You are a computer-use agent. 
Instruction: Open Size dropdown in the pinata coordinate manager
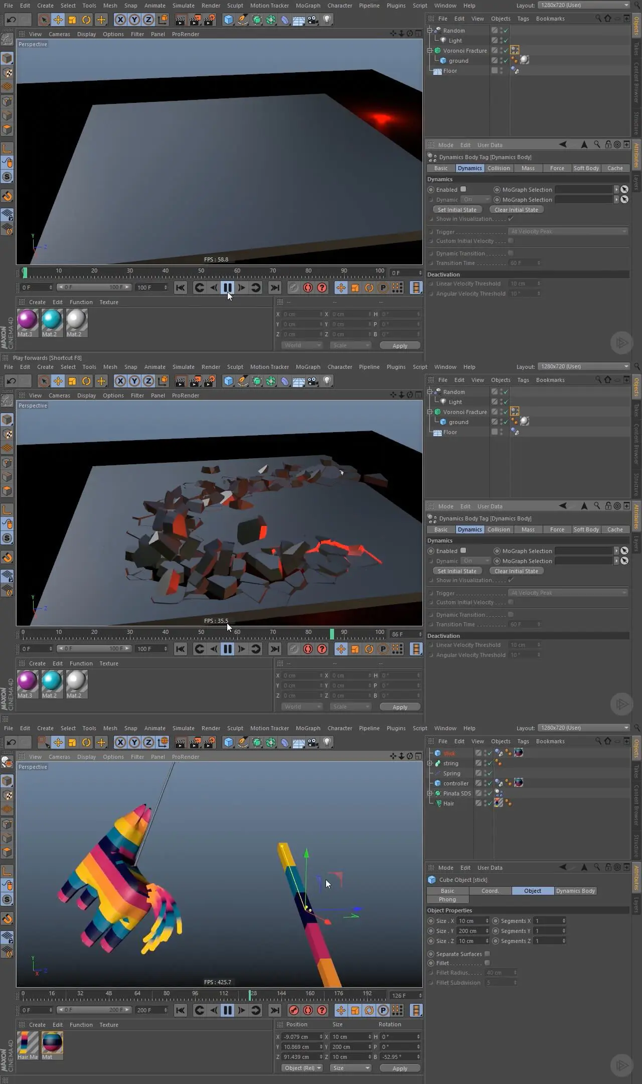351,1068
